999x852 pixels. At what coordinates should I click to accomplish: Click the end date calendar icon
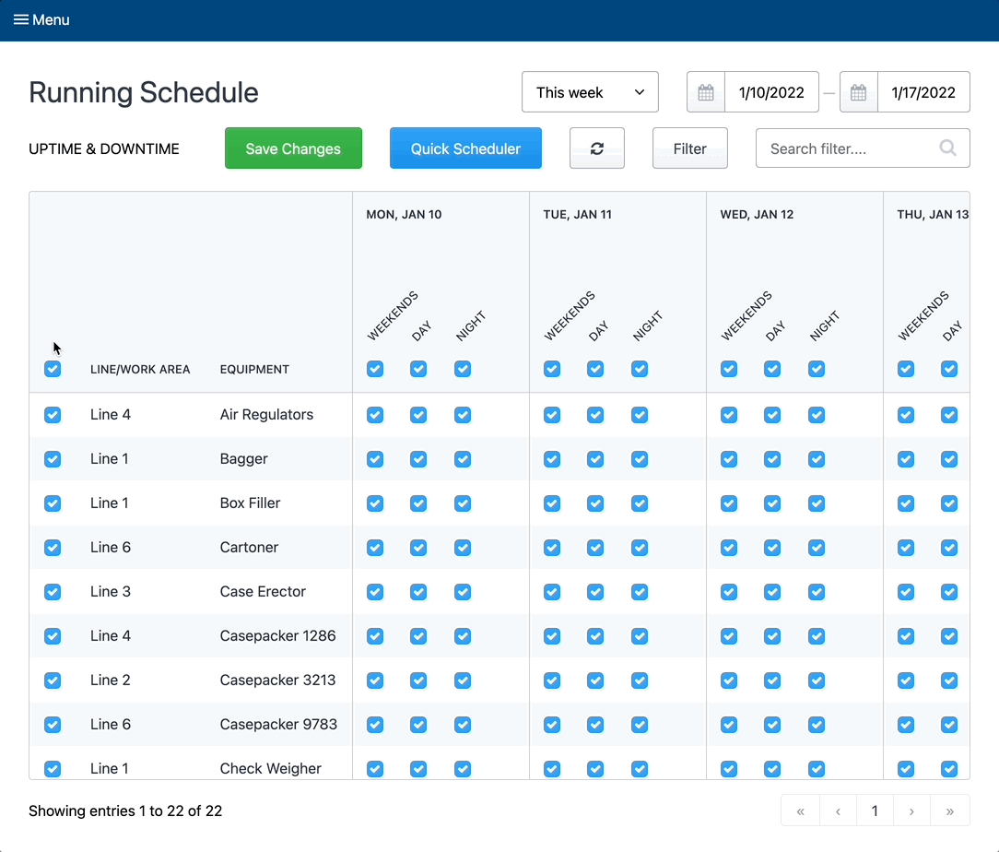click(x=859, y=92)
